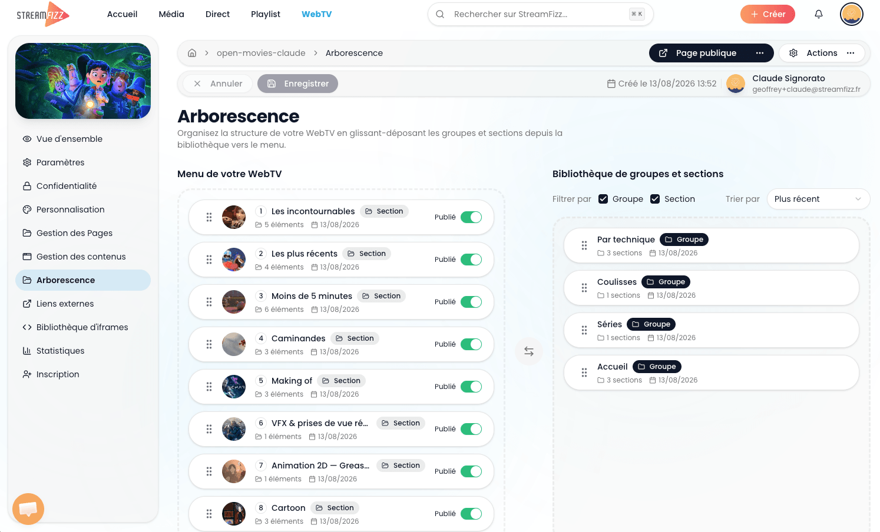This screenshot has height=532, width=880.
Task: Open Direct in top navigation
Action: pos(217,14)
